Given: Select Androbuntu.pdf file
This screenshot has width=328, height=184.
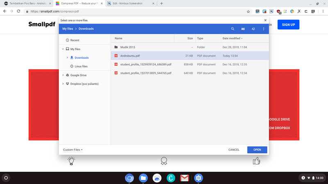Looking at the screenshot, I should point(190,56).
